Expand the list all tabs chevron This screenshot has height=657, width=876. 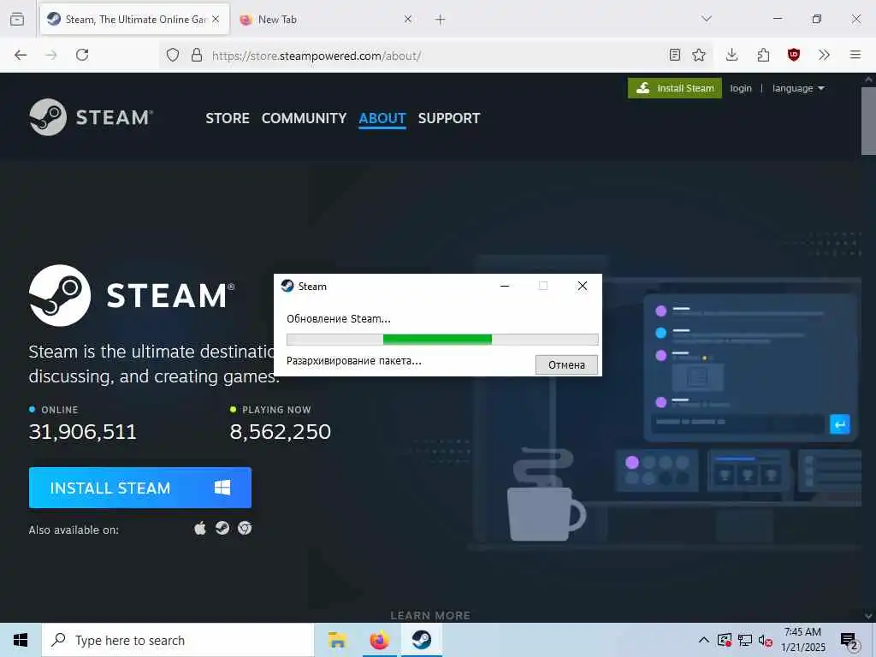(x=707, y=19)
